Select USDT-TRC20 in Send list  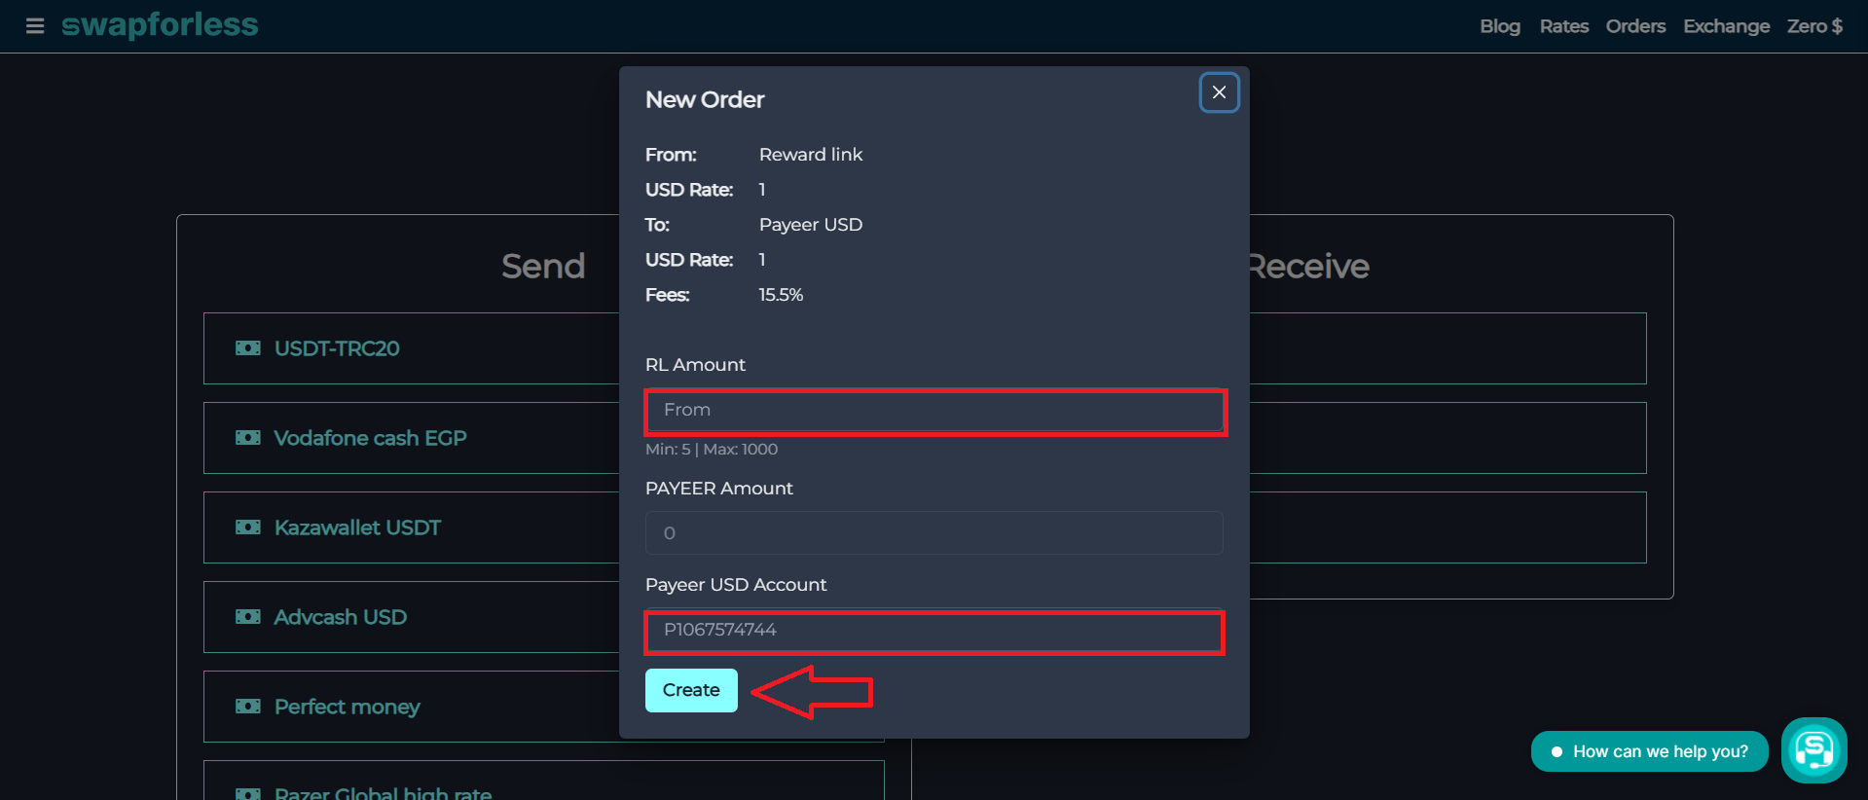pyautogui.click(x=411, y=348)
